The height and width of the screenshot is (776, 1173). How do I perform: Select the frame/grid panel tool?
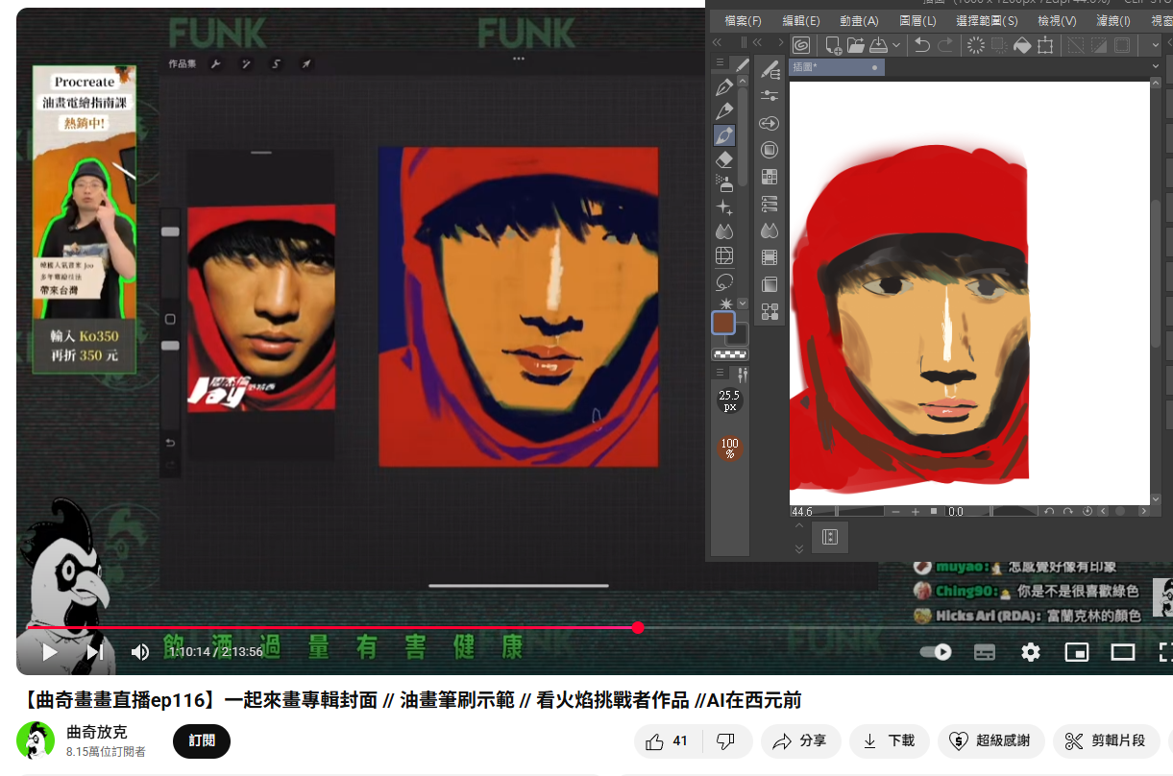coord(724,256)
